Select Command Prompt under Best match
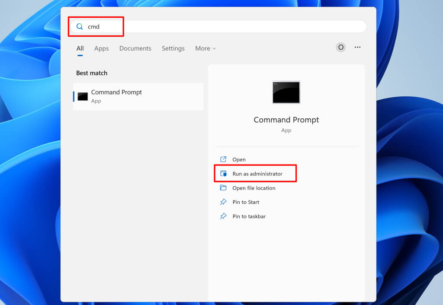This screenshot has width=443, height=305. tap(138, 96)
